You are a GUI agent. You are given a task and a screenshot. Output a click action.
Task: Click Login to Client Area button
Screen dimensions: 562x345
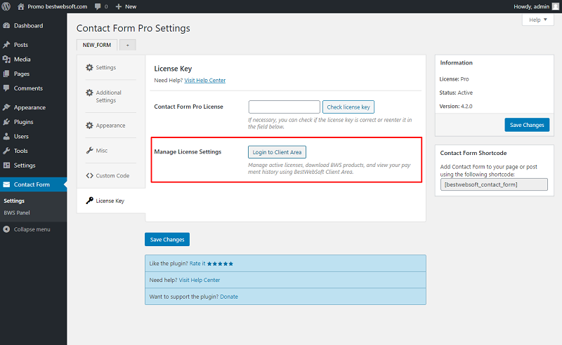click(x=277, y=152)
